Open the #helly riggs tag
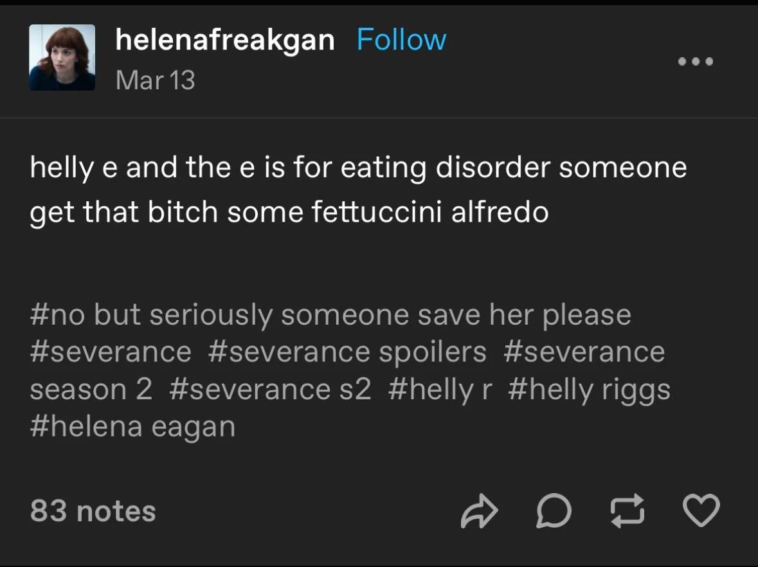This screenshot has height=567, width=758. (590, 389)
